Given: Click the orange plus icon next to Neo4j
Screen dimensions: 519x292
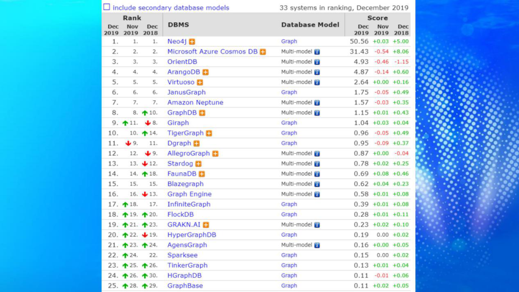Looking at the screenshot, I should pos(192,42).
